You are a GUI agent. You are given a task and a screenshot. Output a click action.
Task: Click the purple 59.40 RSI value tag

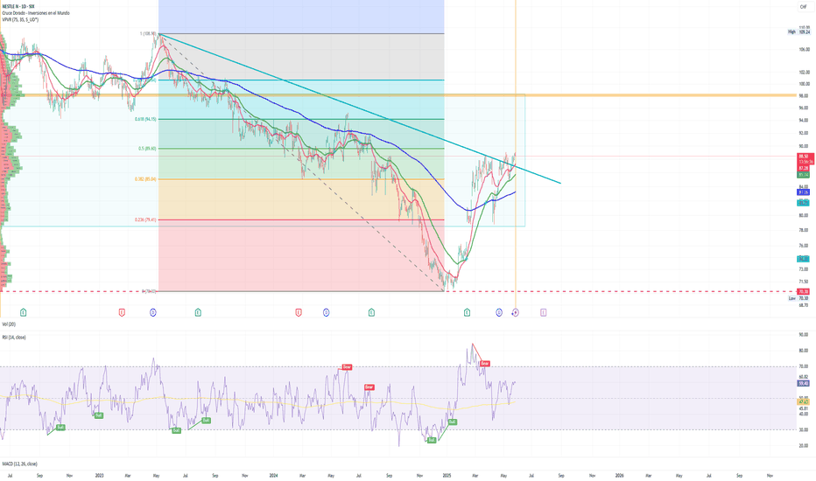point(804,383)
